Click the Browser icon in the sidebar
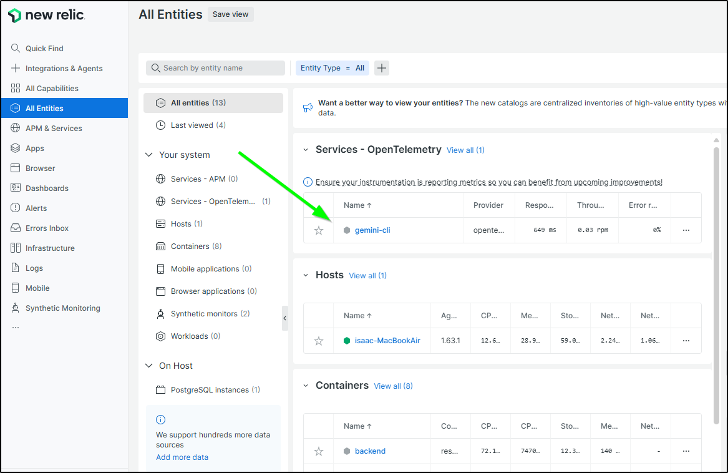 (16, 168)
